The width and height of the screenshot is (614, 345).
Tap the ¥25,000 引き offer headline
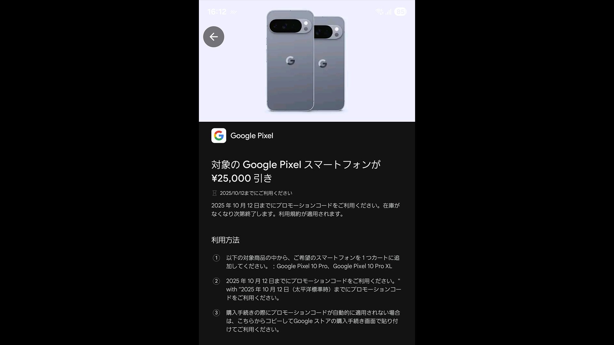click(x=242, y=178)
